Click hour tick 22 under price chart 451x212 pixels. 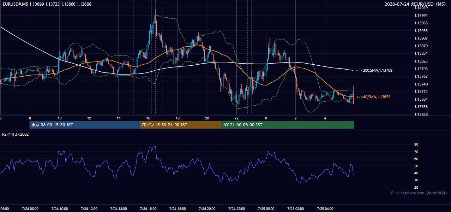pyautogui.click(x=237, y=118)
